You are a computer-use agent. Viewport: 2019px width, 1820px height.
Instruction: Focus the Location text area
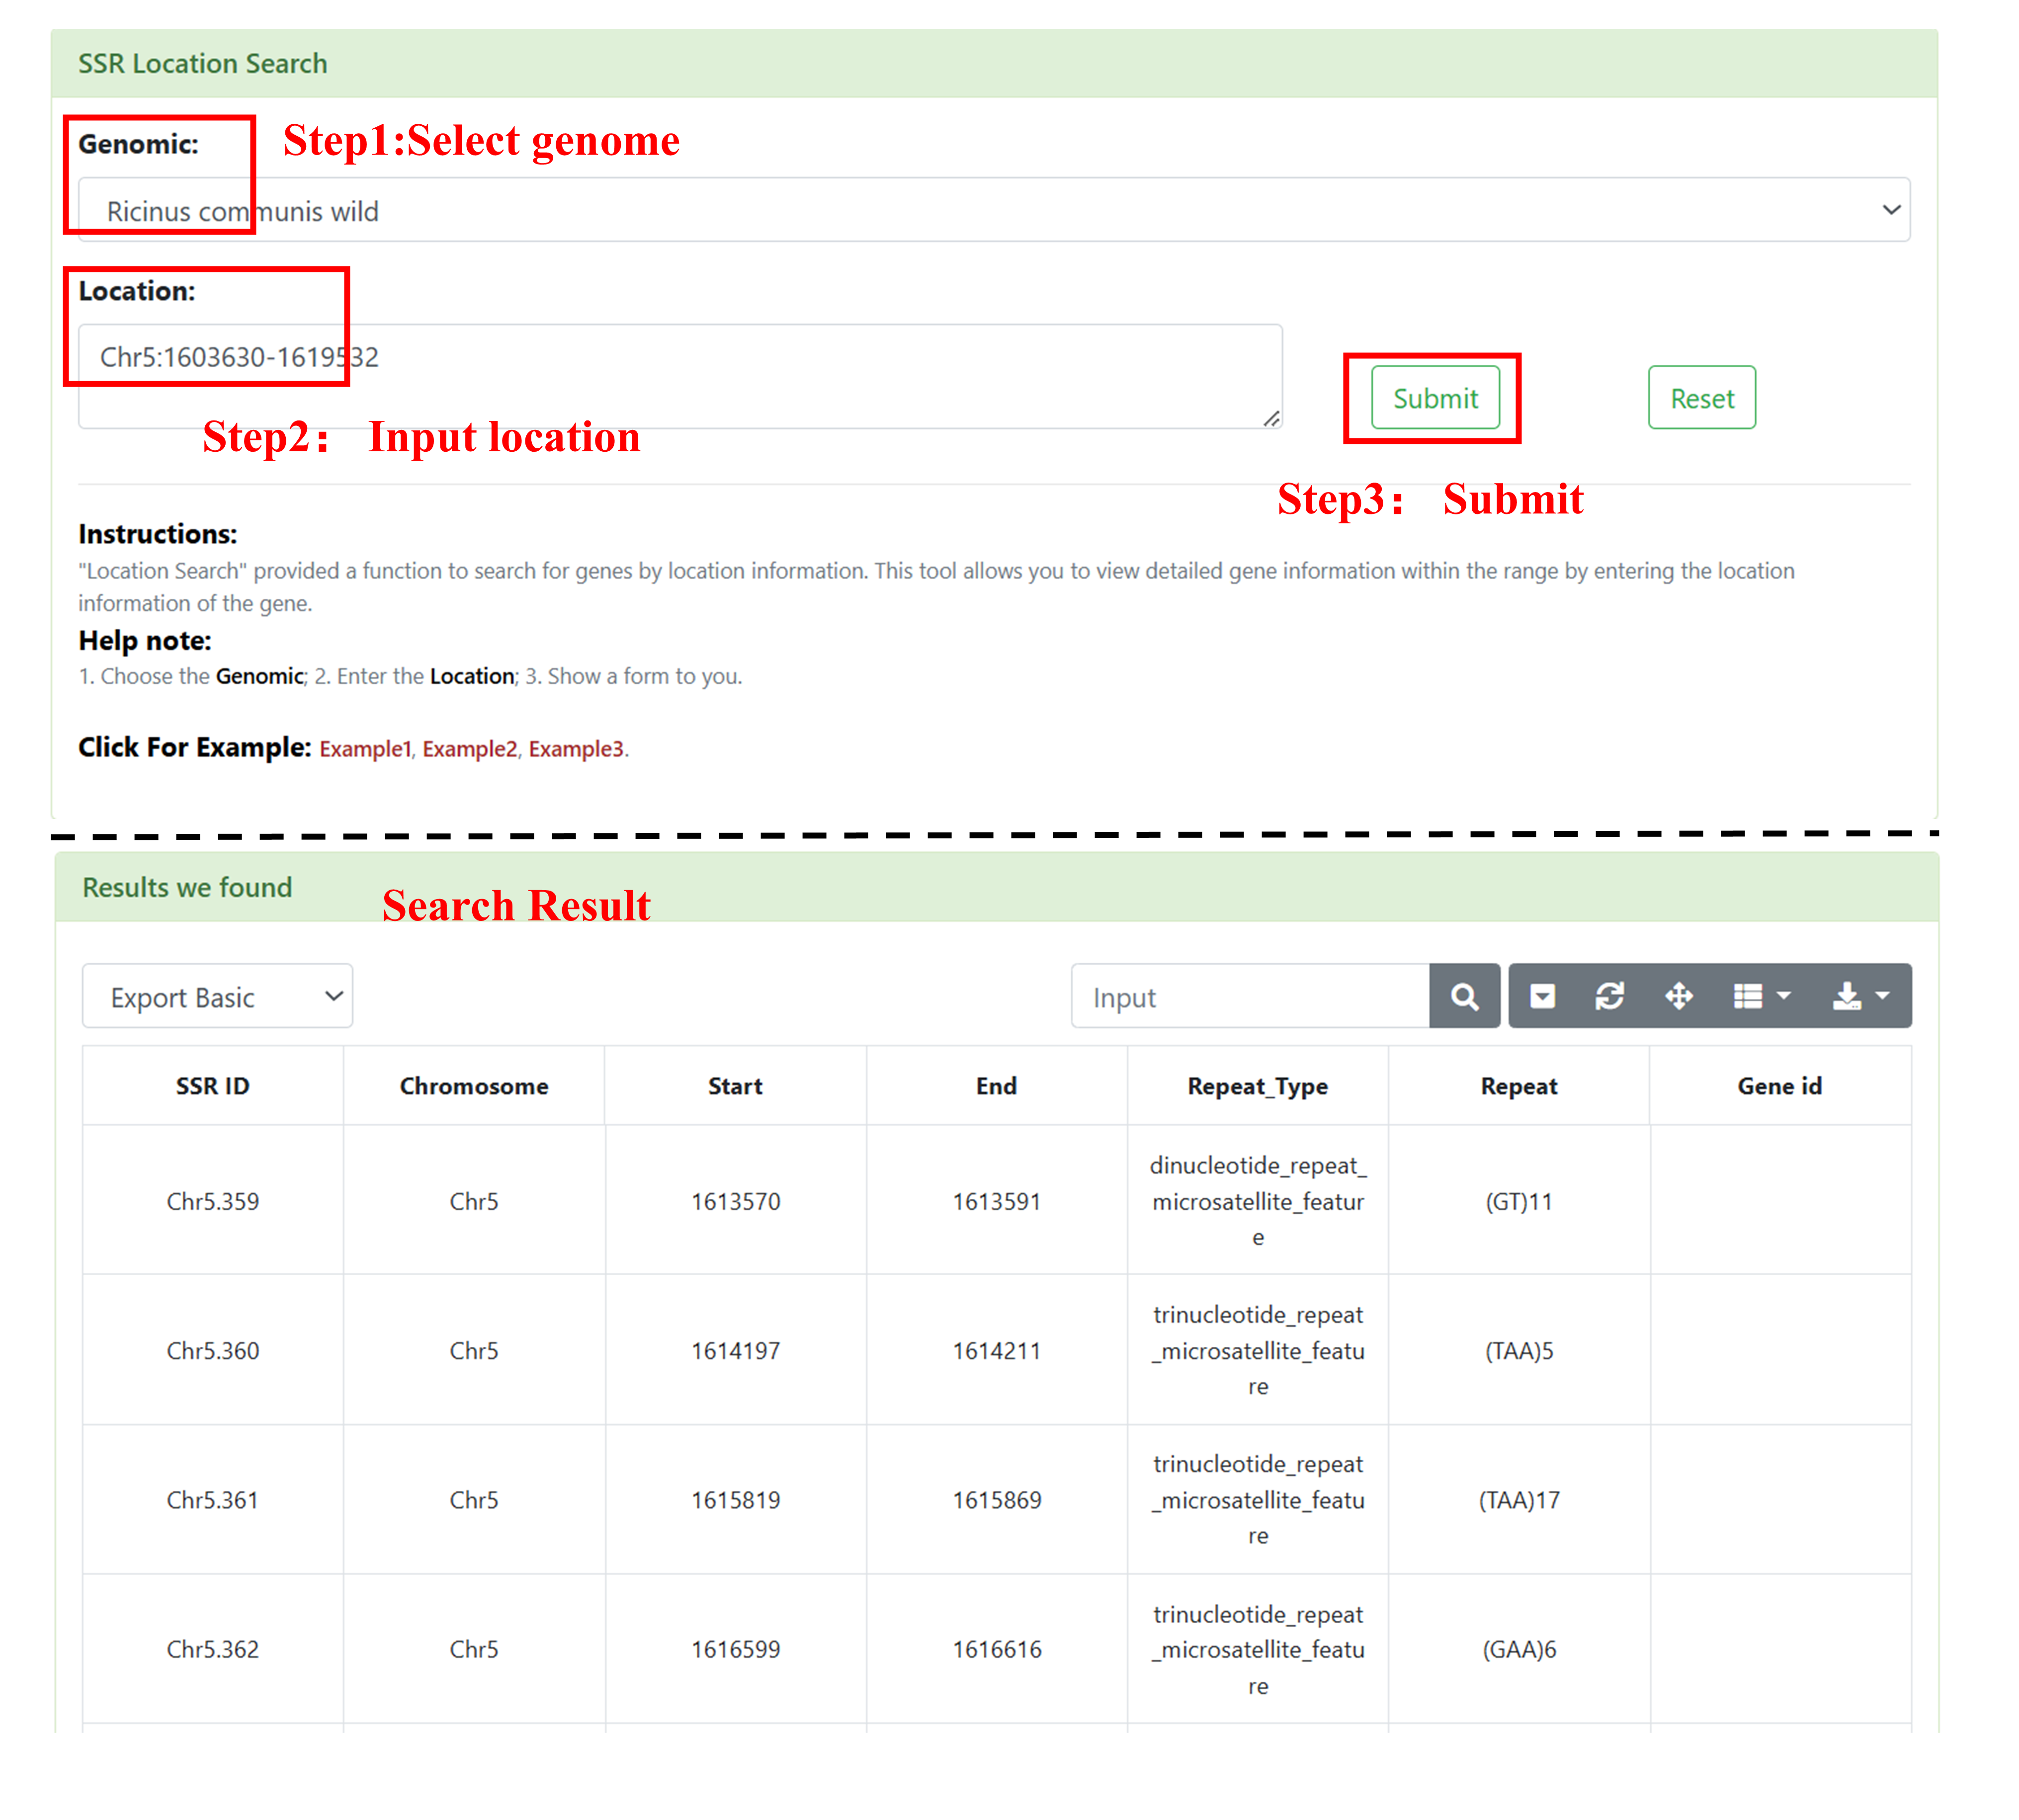point(680,376)
